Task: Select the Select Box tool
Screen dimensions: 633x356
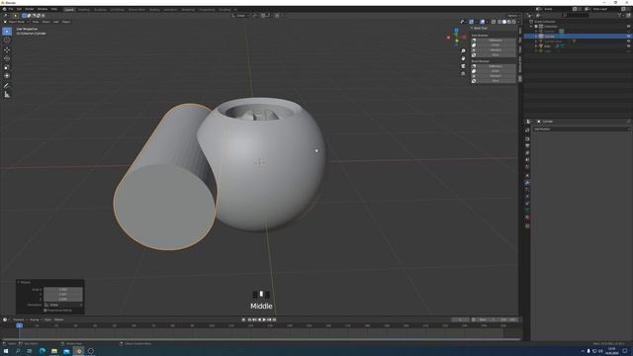Action: 7,31
